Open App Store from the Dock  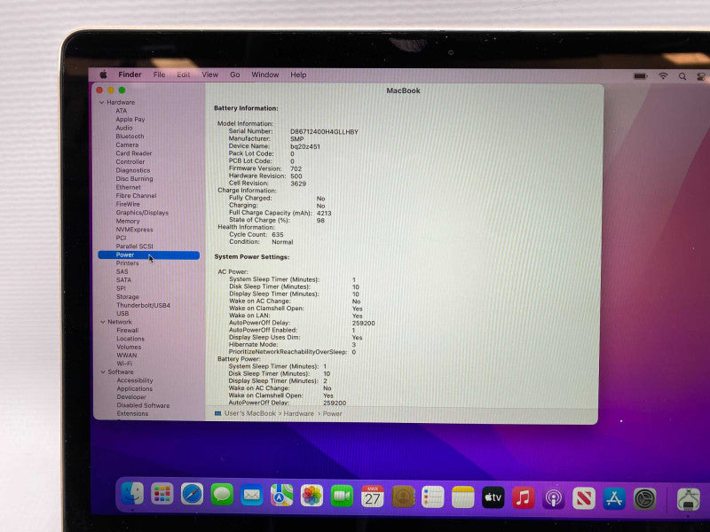pyautogui.click(x=614, y=499)
